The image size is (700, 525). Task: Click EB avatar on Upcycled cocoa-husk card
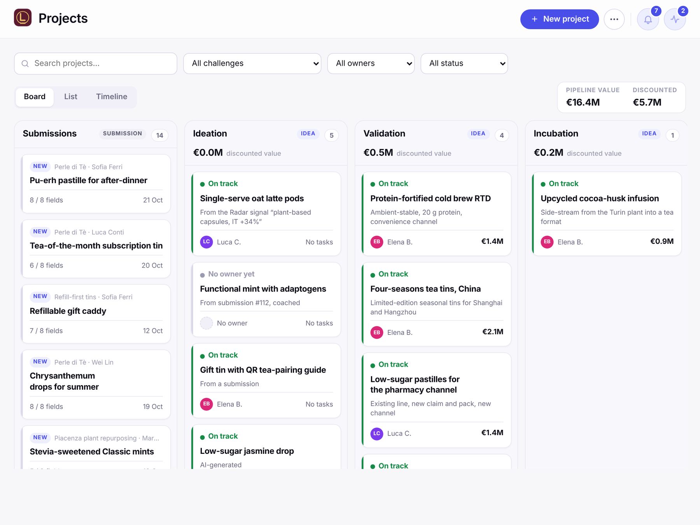coord(547,242)
